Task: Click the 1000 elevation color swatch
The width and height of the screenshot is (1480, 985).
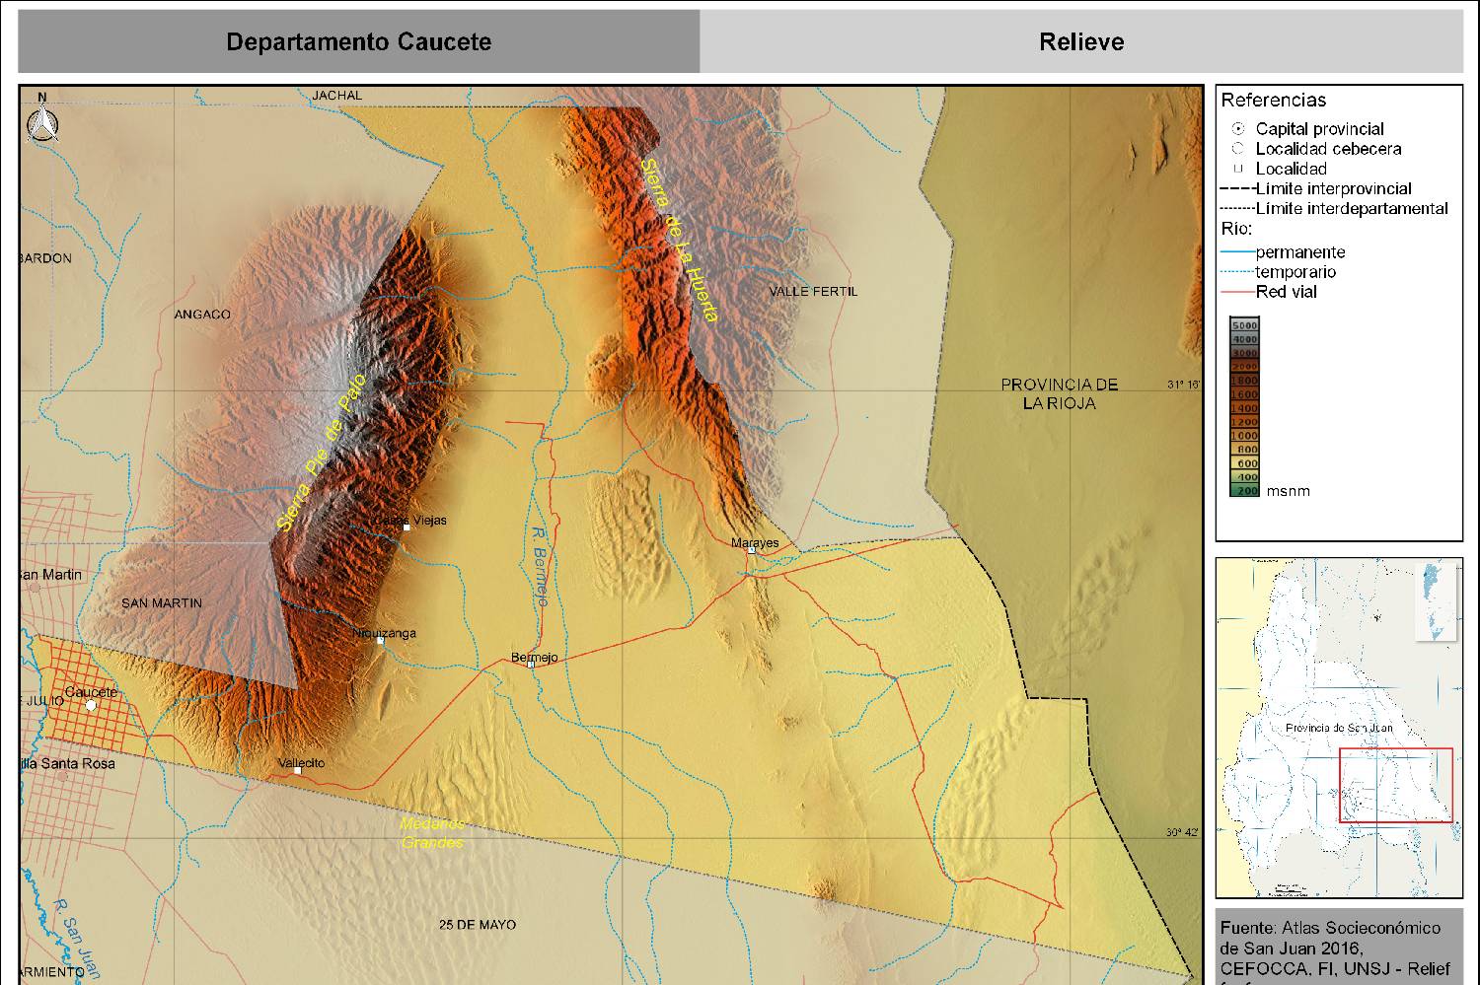Action: tap(1245, 435)
